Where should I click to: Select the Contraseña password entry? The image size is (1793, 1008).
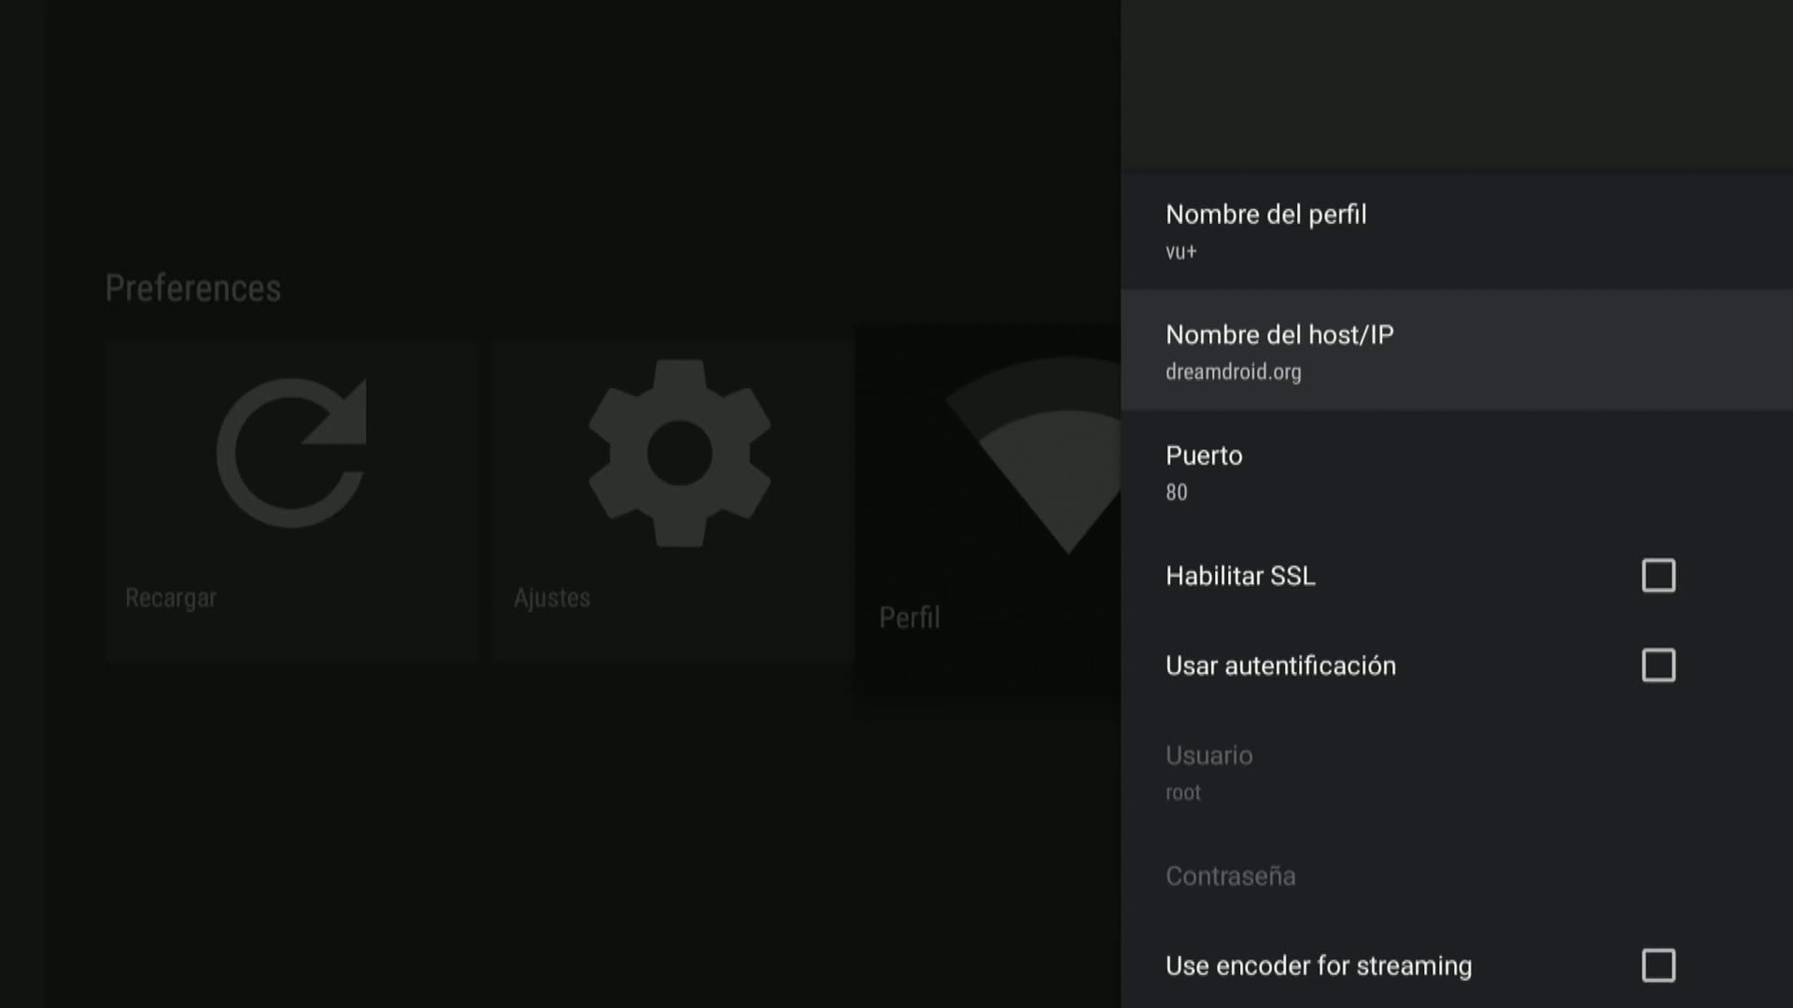[1230, 876]
